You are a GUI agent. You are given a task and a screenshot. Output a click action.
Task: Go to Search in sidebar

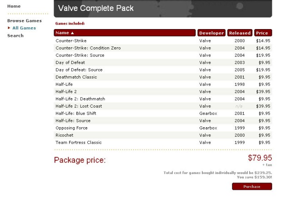click(x=15, y=35)
